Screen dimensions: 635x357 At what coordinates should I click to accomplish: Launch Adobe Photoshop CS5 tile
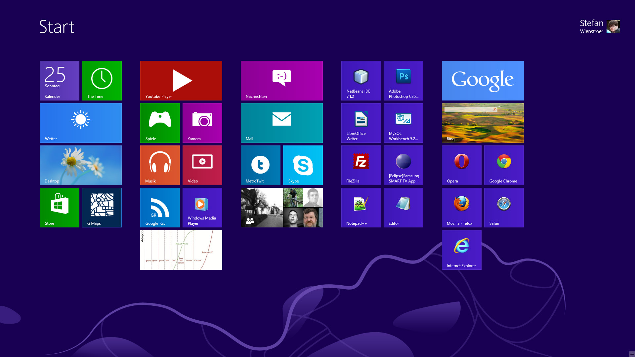pyautogui.click(x=403, y=81)
